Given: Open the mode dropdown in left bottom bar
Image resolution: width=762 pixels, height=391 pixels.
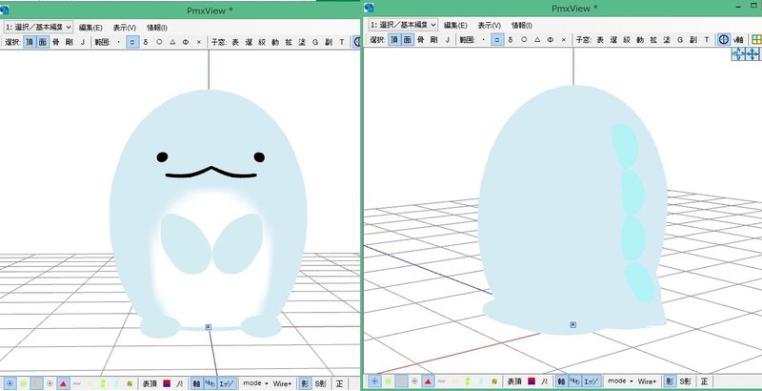Looking at the screenshot, I should click(255, 383).
